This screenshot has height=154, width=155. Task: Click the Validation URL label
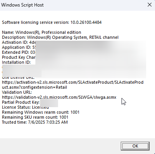click(17, 92)
